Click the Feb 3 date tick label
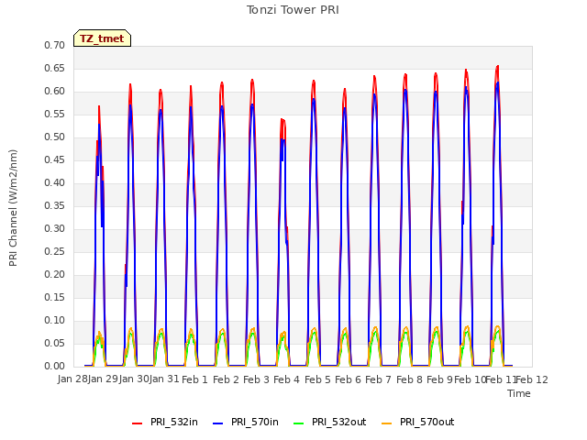 pyautogui.click(x=256, y=379)
